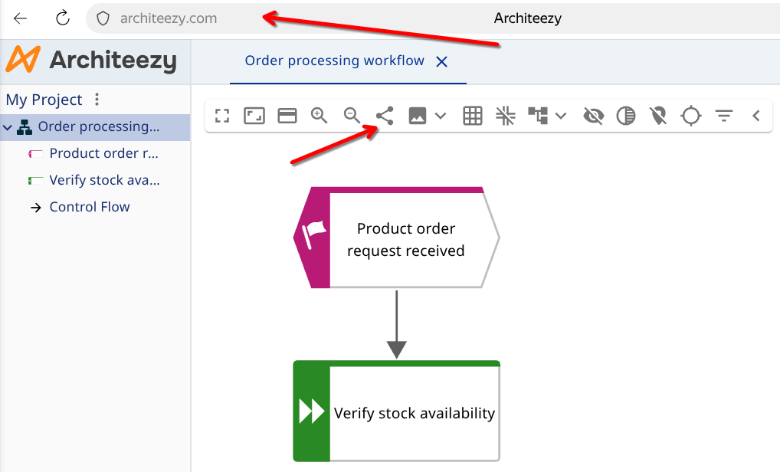Collapse the Order processing tree node
Viewport: 780px width, 472px height.
(8, 127)
